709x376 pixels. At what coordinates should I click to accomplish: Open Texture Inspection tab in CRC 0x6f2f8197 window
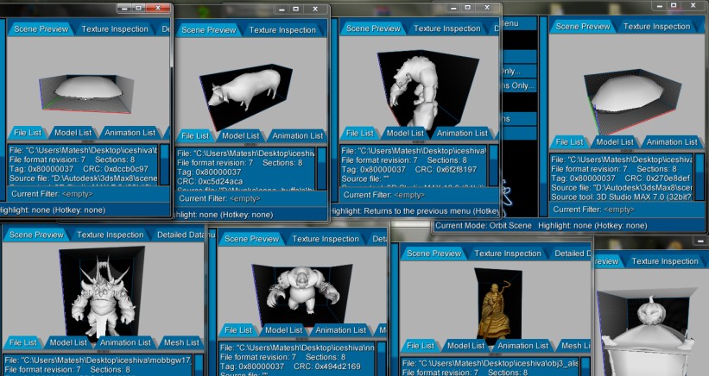click(x=446, y=28)
